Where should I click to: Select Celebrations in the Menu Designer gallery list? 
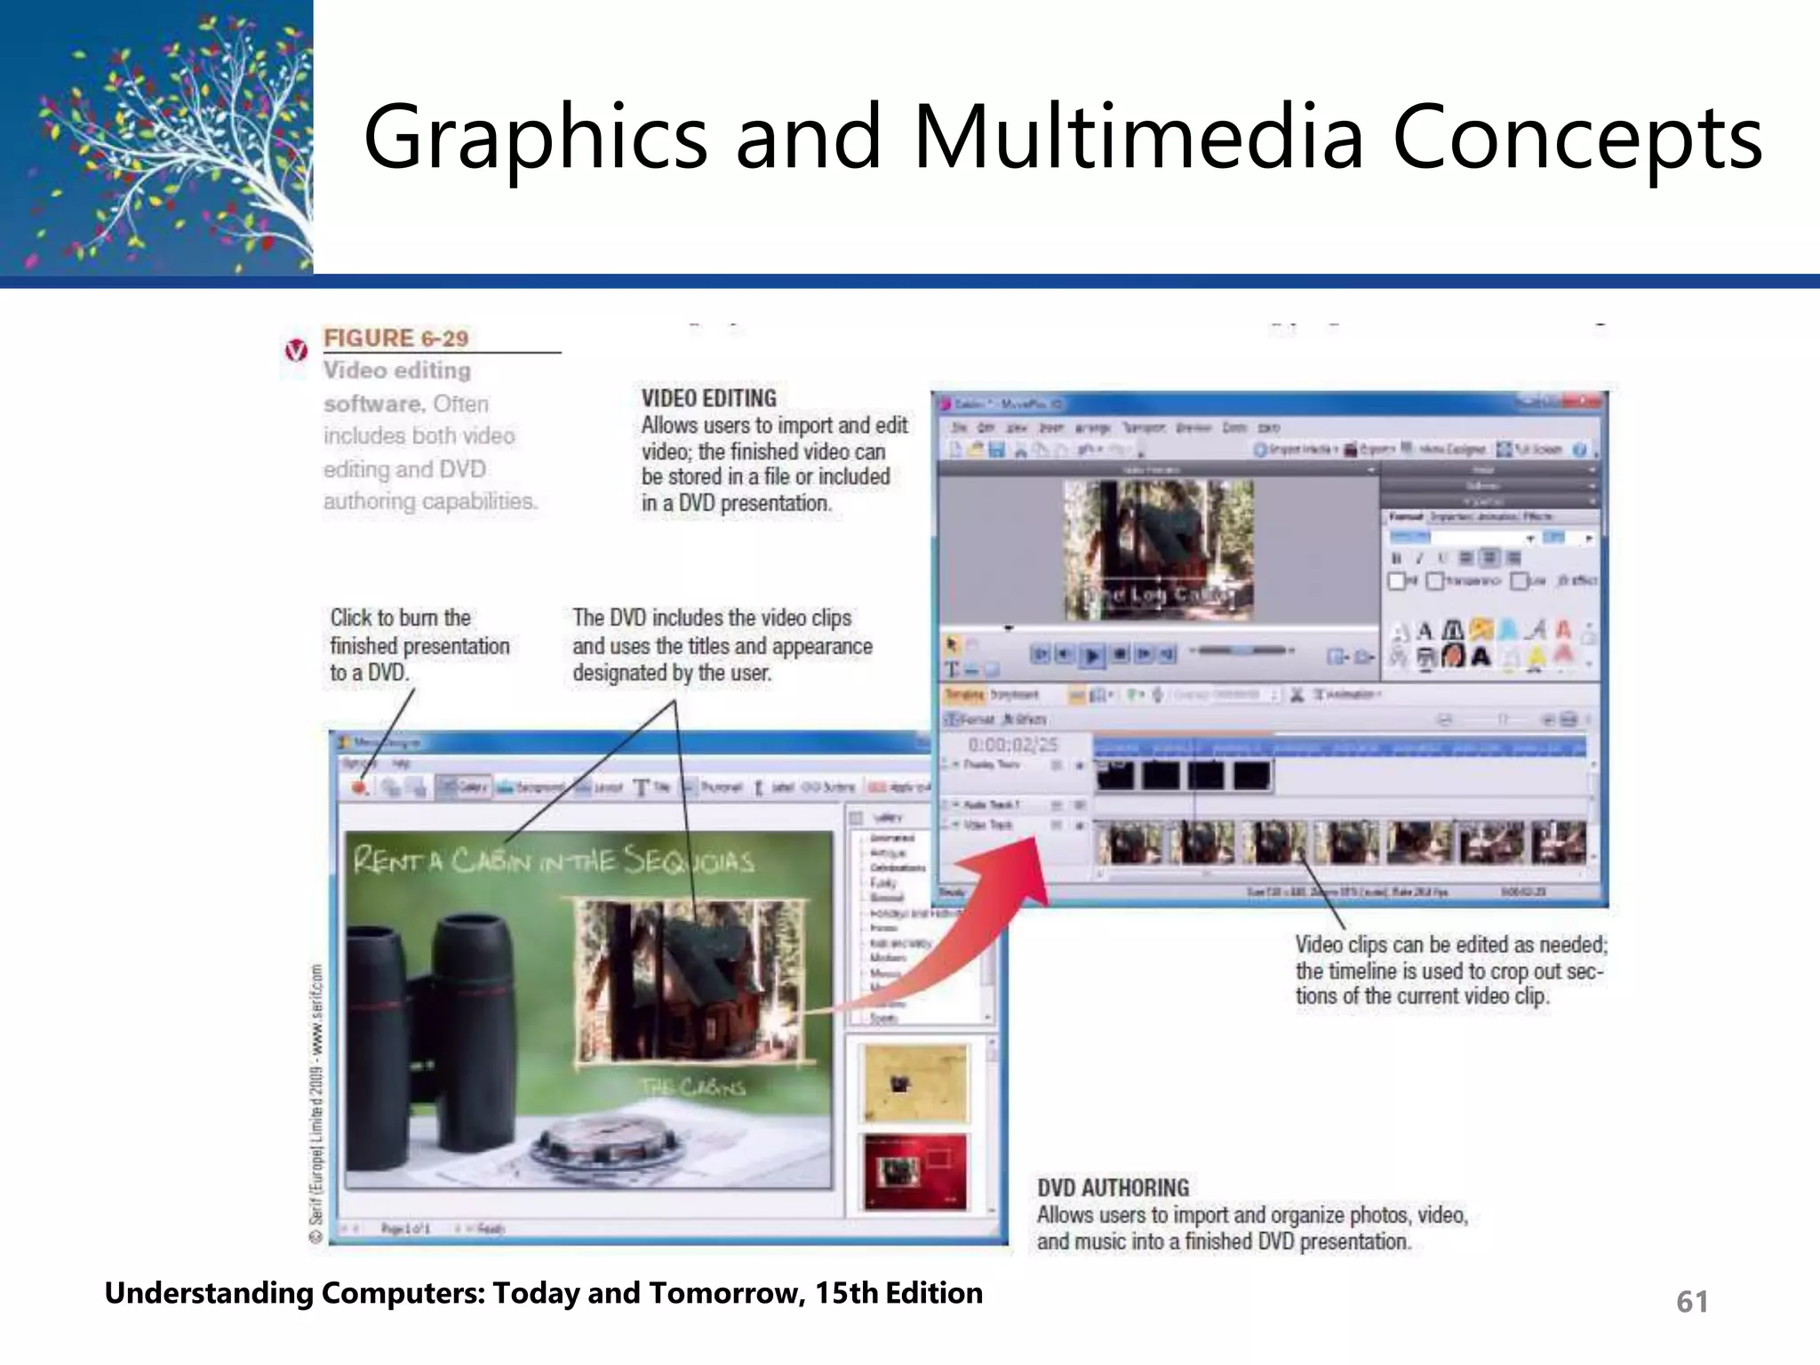point(898,867)
